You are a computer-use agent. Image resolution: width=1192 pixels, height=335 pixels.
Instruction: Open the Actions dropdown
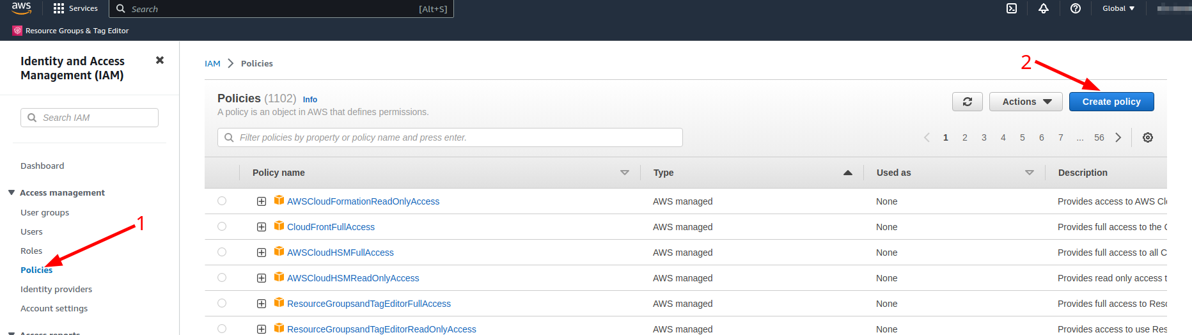pyautogui.click(x=1026, y=102)
